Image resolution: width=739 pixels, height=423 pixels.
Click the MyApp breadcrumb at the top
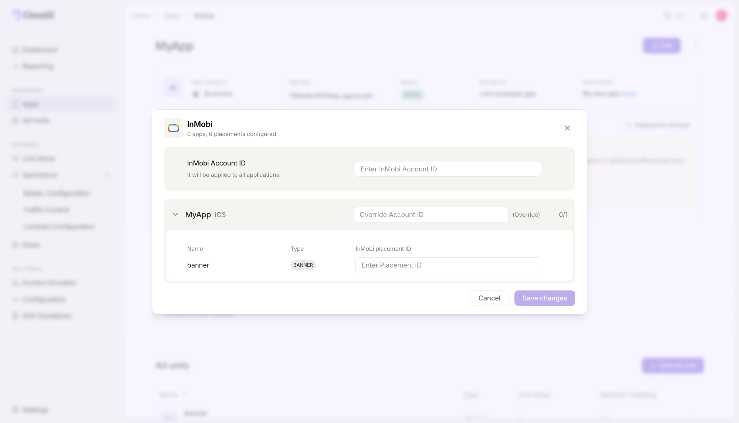coord(204,16)
